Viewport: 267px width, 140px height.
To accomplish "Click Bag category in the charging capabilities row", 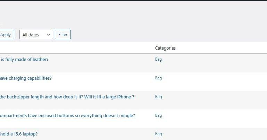I will 158,78.
